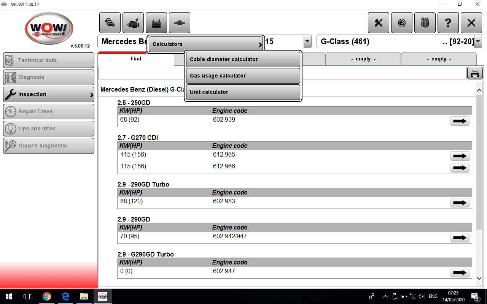Open the engine diagnosis toolbar icon
Viewport: 487px width, 304px height.
[x=132, y=23]
